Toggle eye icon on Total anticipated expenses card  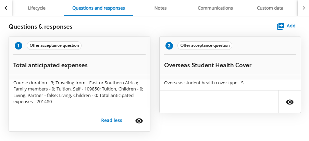click(x=139, y=121)
